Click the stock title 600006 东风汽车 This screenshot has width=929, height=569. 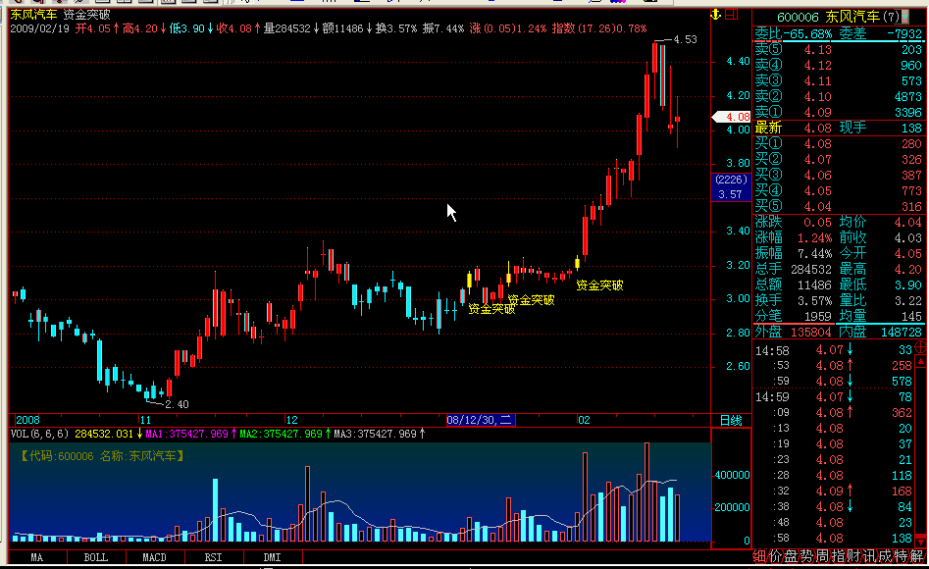click(828, 18)
